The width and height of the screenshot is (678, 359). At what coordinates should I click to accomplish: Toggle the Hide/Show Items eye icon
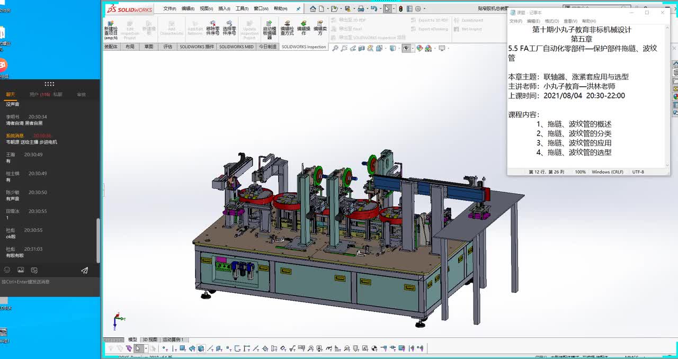[x=406, y=48]
